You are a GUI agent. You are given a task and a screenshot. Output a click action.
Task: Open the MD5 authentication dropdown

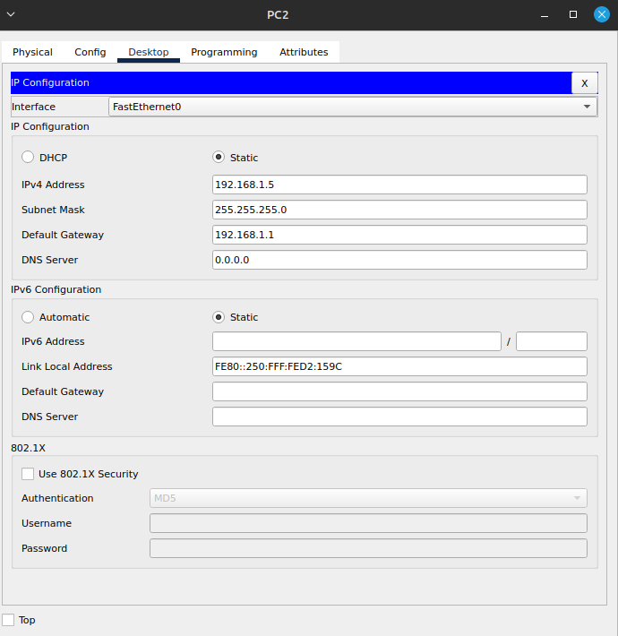[x=368, y=498]
